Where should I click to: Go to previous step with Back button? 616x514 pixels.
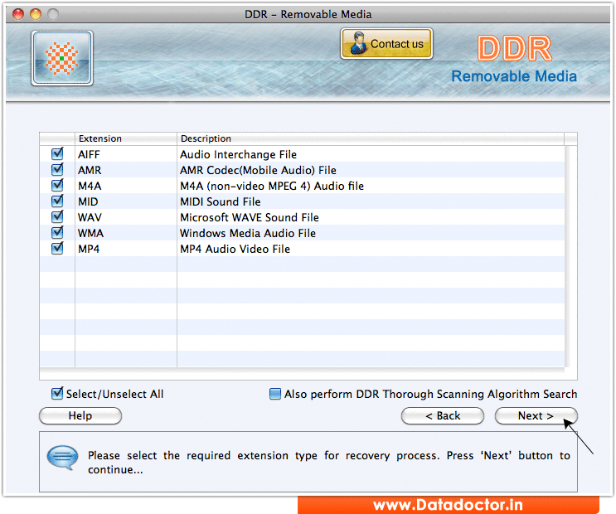443,415
